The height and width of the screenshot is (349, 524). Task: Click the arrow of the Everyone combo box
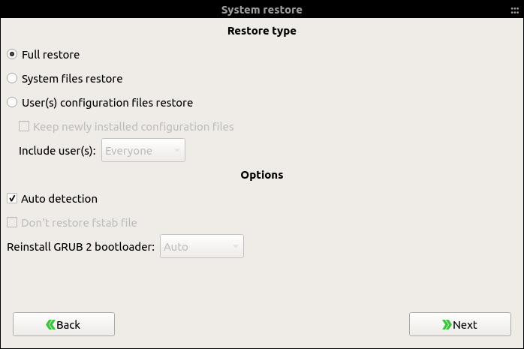pyautogui.click(x=177, y=151)
